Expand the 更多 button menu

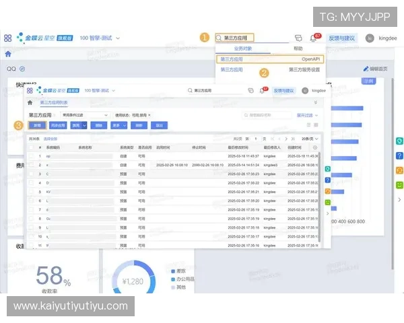click(x=119, y=125)
